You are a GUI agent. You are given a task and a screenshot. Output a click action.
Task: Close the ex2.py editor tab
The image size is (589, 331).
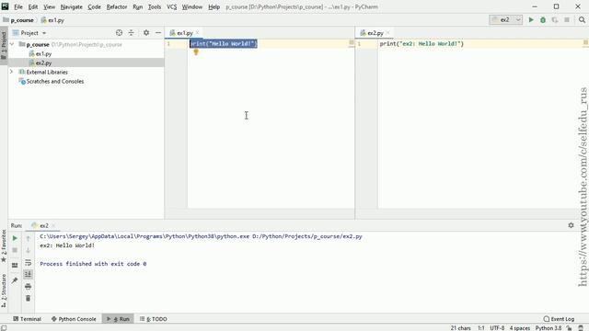(388, 33)
